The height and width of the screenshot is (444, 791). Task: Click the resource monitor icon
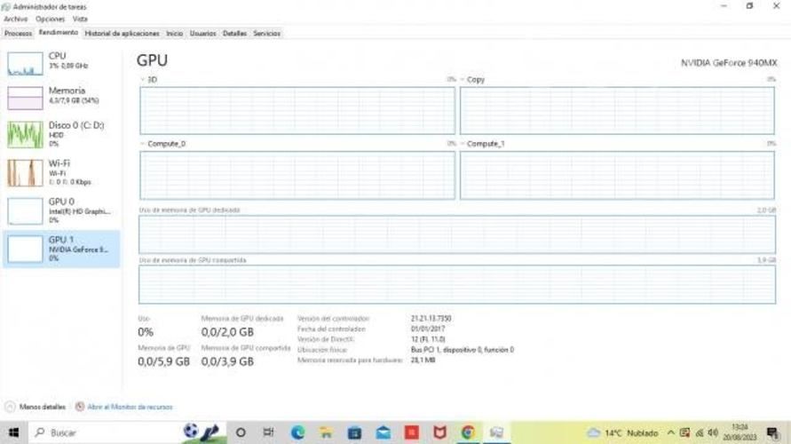tap(80, 407)
